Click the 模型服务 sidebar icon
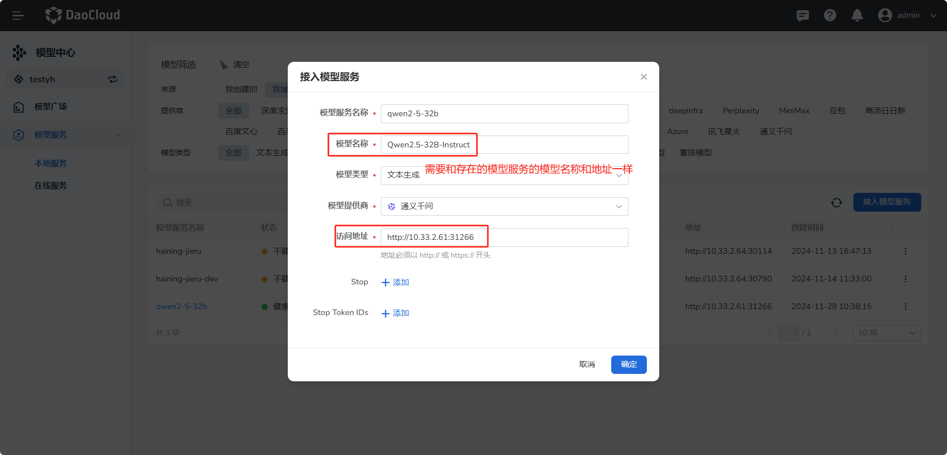This screenshot has height=455, width=947. pyautogui.click(x=19, y=135)
